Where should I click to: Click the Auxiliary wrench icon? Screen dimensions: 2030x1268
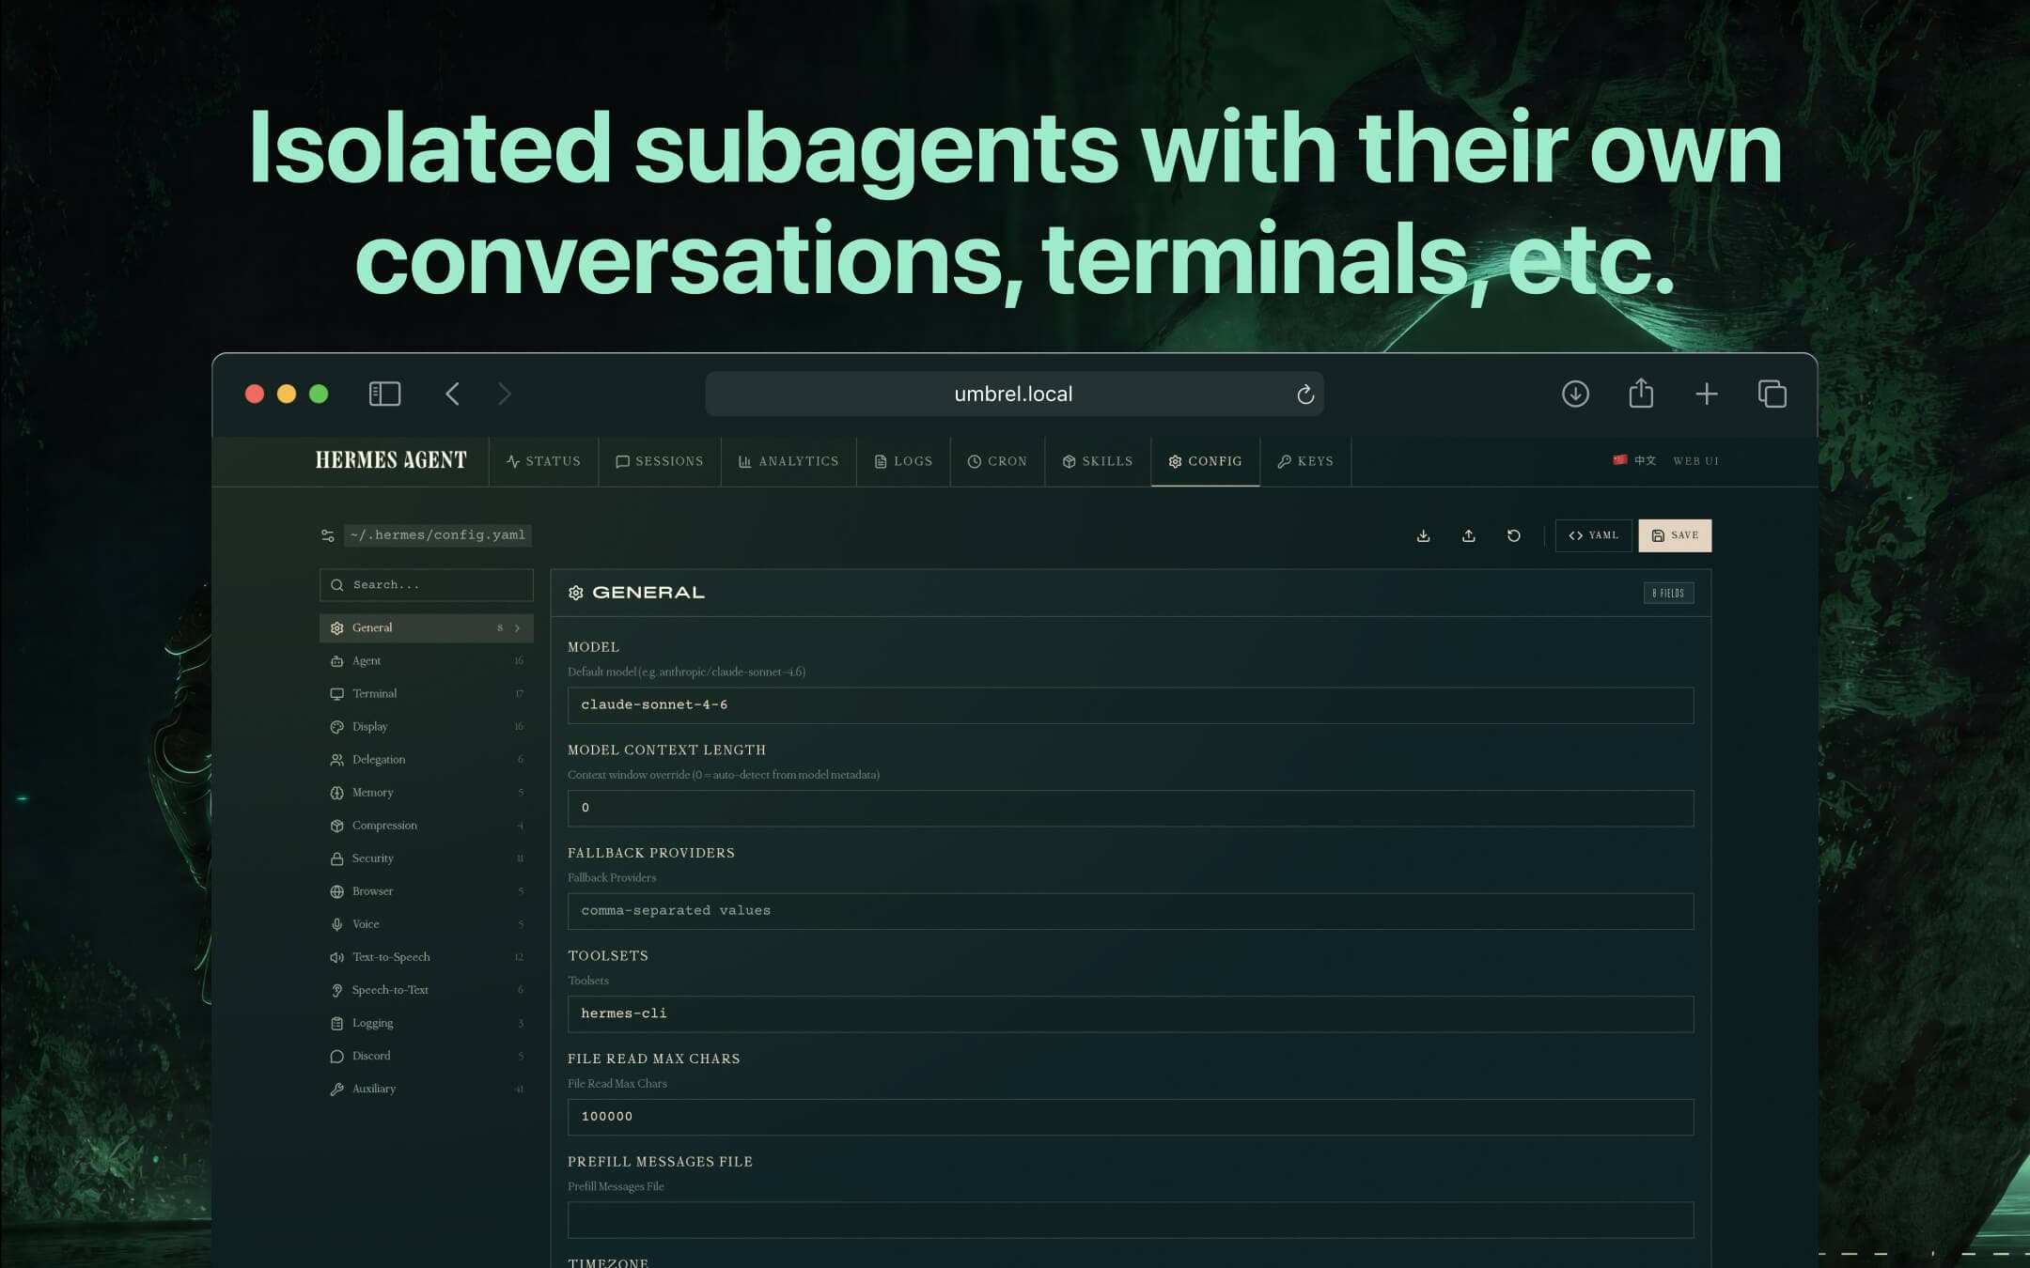[x=337, y=1089]
